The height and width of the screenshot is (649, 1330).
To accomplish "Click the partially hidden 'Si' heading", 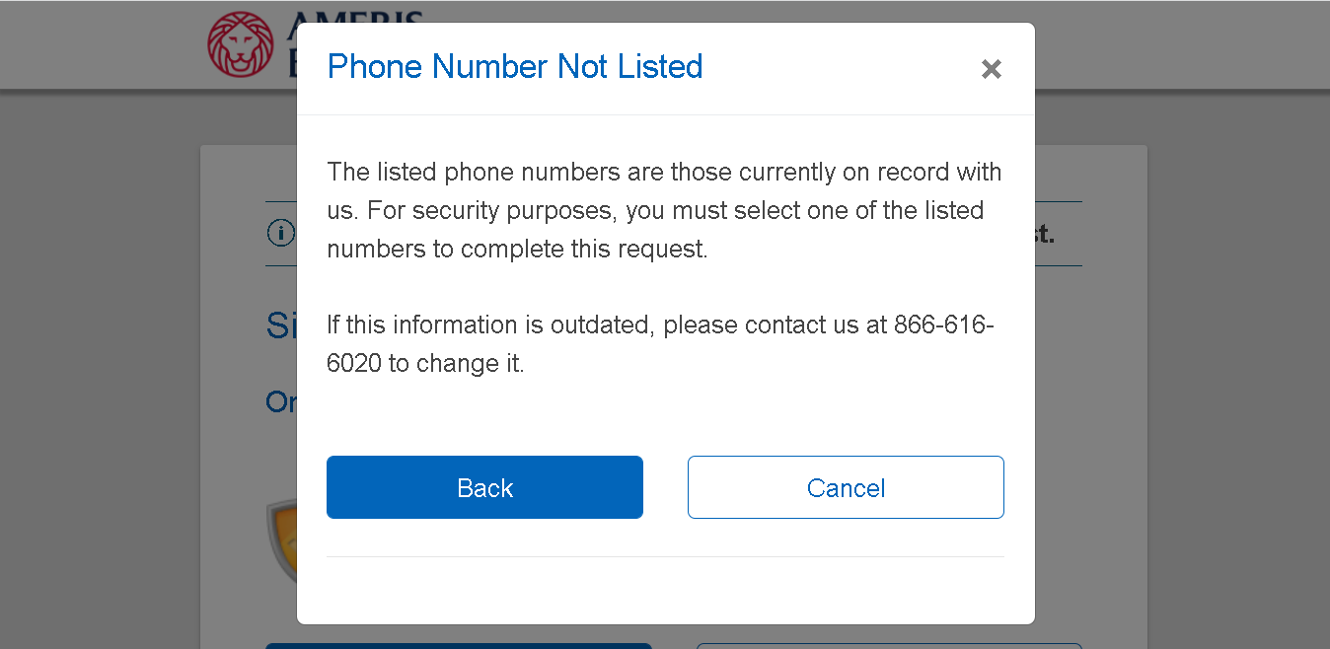I will pyautogui.click(x=281, y=324).
